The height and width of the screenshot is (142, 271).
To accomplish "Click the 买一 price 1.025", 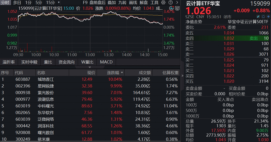I will (x=229, y=60).
